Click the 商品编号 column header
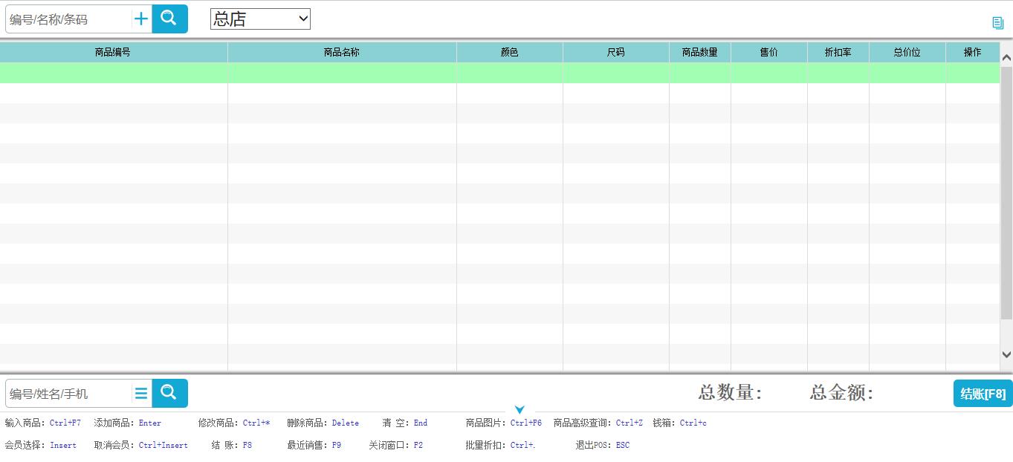Viewport: 1013px width, 462px height. (x=113, y=52)
